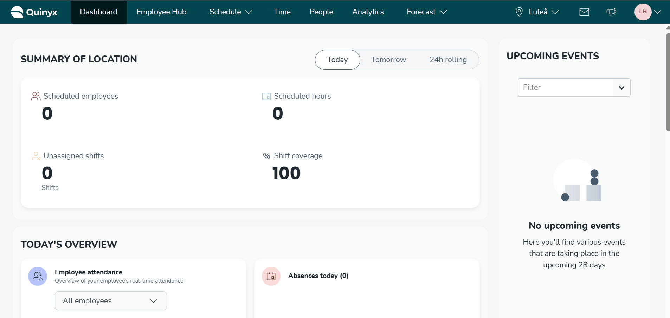Go to the Analytics tab
670x318 pixels.
click(368, 12)
